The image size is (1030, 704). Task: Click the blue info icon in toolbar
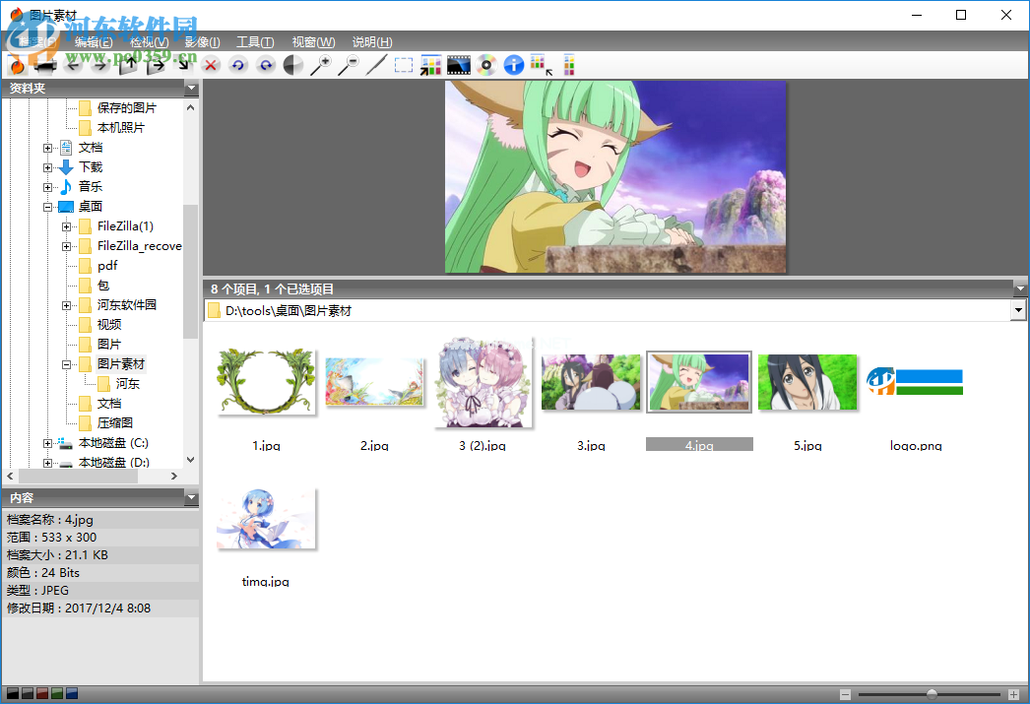(513, 65)
